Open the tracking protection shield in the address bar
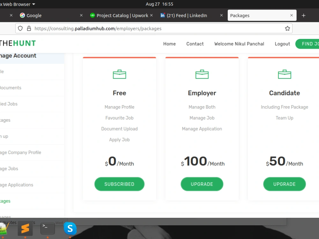The width and height of the screenshot is (319, 239). (20, 28)
